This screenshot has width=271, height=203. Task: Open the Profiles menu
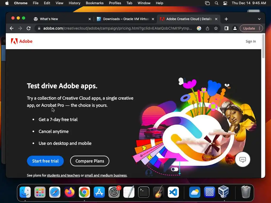(115, 3)
